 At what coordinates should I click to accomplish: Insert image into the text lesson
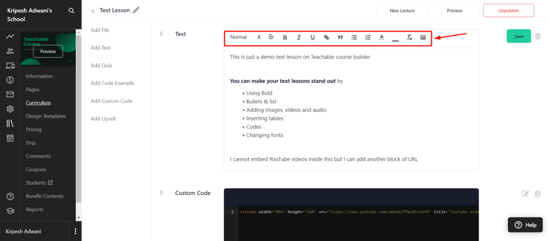coord(423,37)
